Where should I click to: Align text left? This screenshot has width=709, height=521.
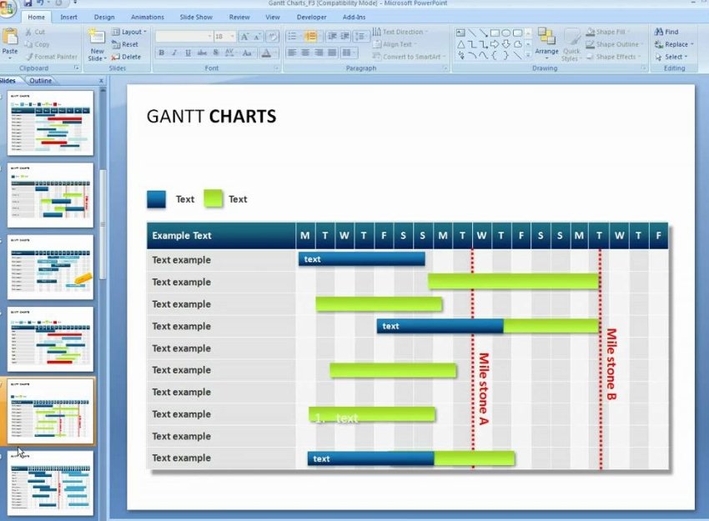point(292,53)
